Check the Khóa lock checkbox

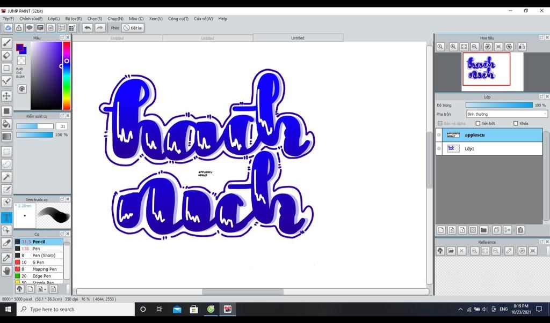[x=516, y=124]
